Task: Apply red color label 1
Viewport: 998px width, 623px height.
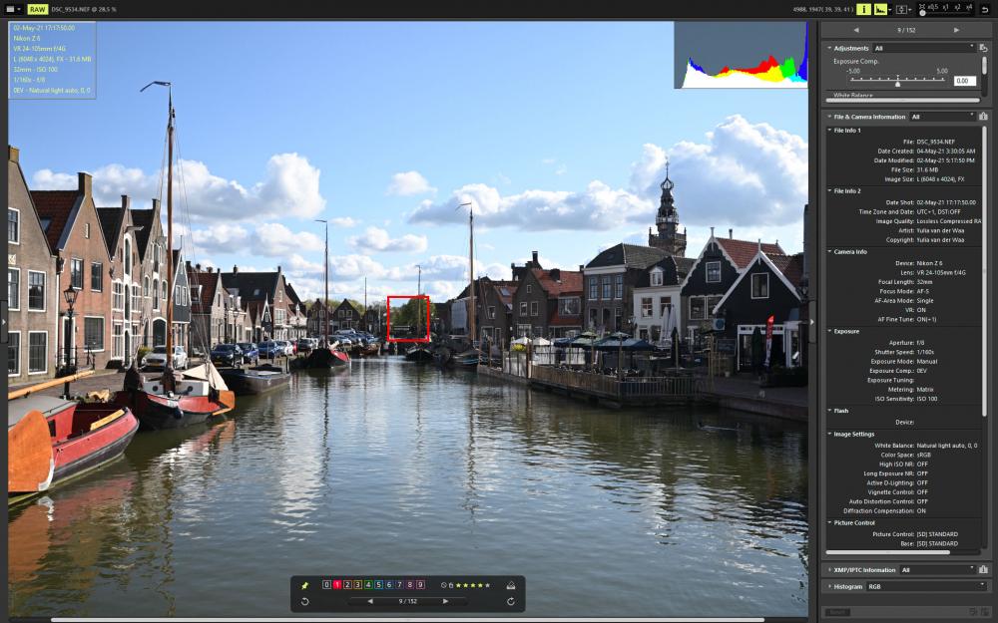Action: tap(337, 585)
